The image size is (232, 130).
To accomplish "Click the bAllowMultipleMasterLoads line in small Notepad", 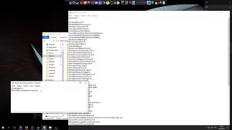I will tap(25, 90).
